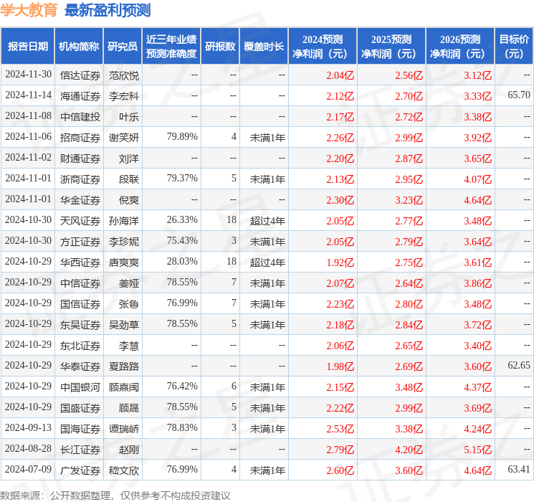Click the date 2024-11-30

point(28,74)
